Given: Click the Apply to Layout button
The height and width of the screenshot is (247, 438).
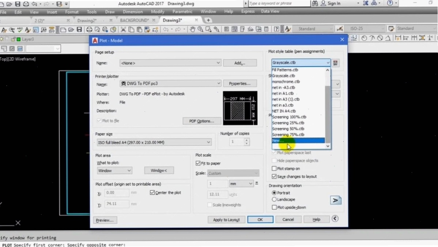Looking at the screenshot, I should click(x=226, y=220).
